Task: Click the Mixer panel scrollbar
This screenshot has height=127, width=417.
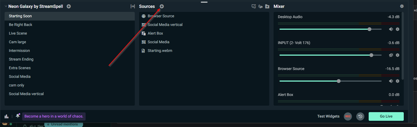Action: coord(403,46)
